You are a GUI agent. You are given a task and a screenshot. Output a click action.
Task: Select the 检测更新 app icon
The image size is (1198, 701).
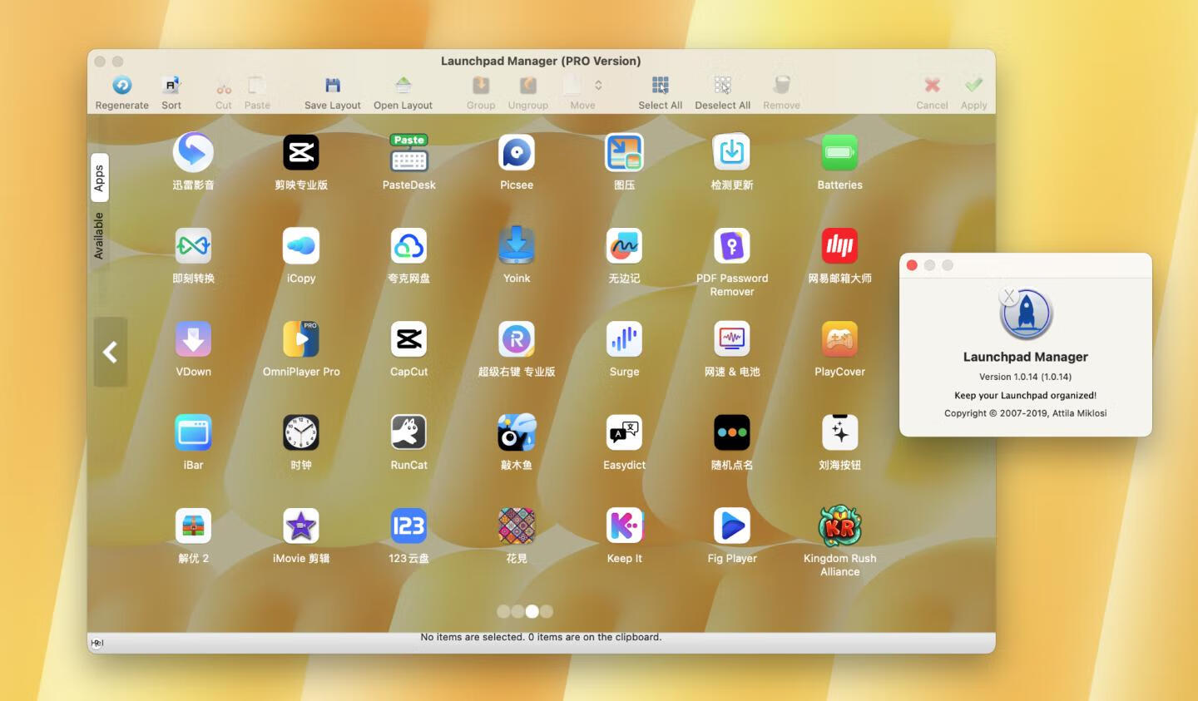point(732,152)
